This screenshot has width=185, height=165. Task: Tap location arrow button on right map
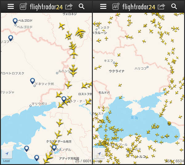[x=99, y=154]
